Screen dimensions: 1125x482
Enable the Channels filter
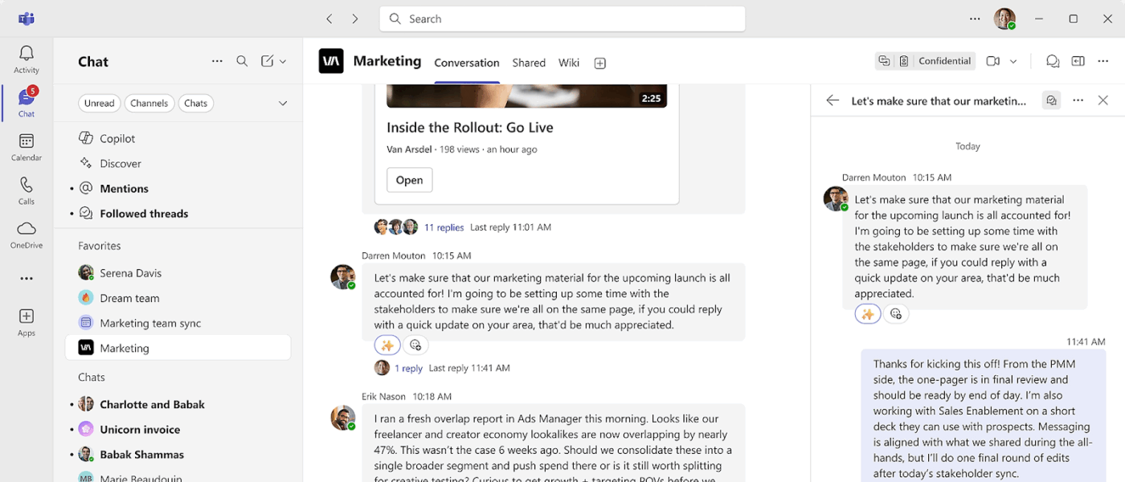(149, 103)
